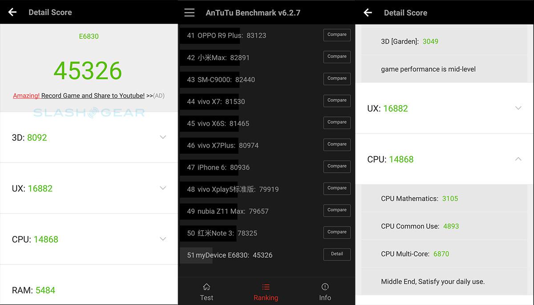Screen dimensions: 534x305
Task: Go back from right Detail Score screen
Action: point(368,12)
